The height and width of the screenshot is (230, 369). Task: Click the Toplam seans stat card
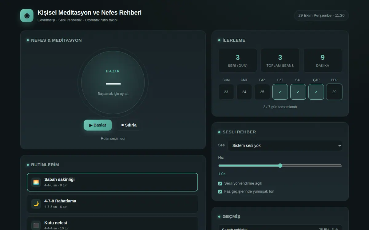[x=280, y=60]
